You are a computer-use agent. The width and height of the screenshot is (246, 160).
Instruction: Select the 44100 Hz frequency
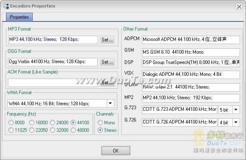(80, 123)
